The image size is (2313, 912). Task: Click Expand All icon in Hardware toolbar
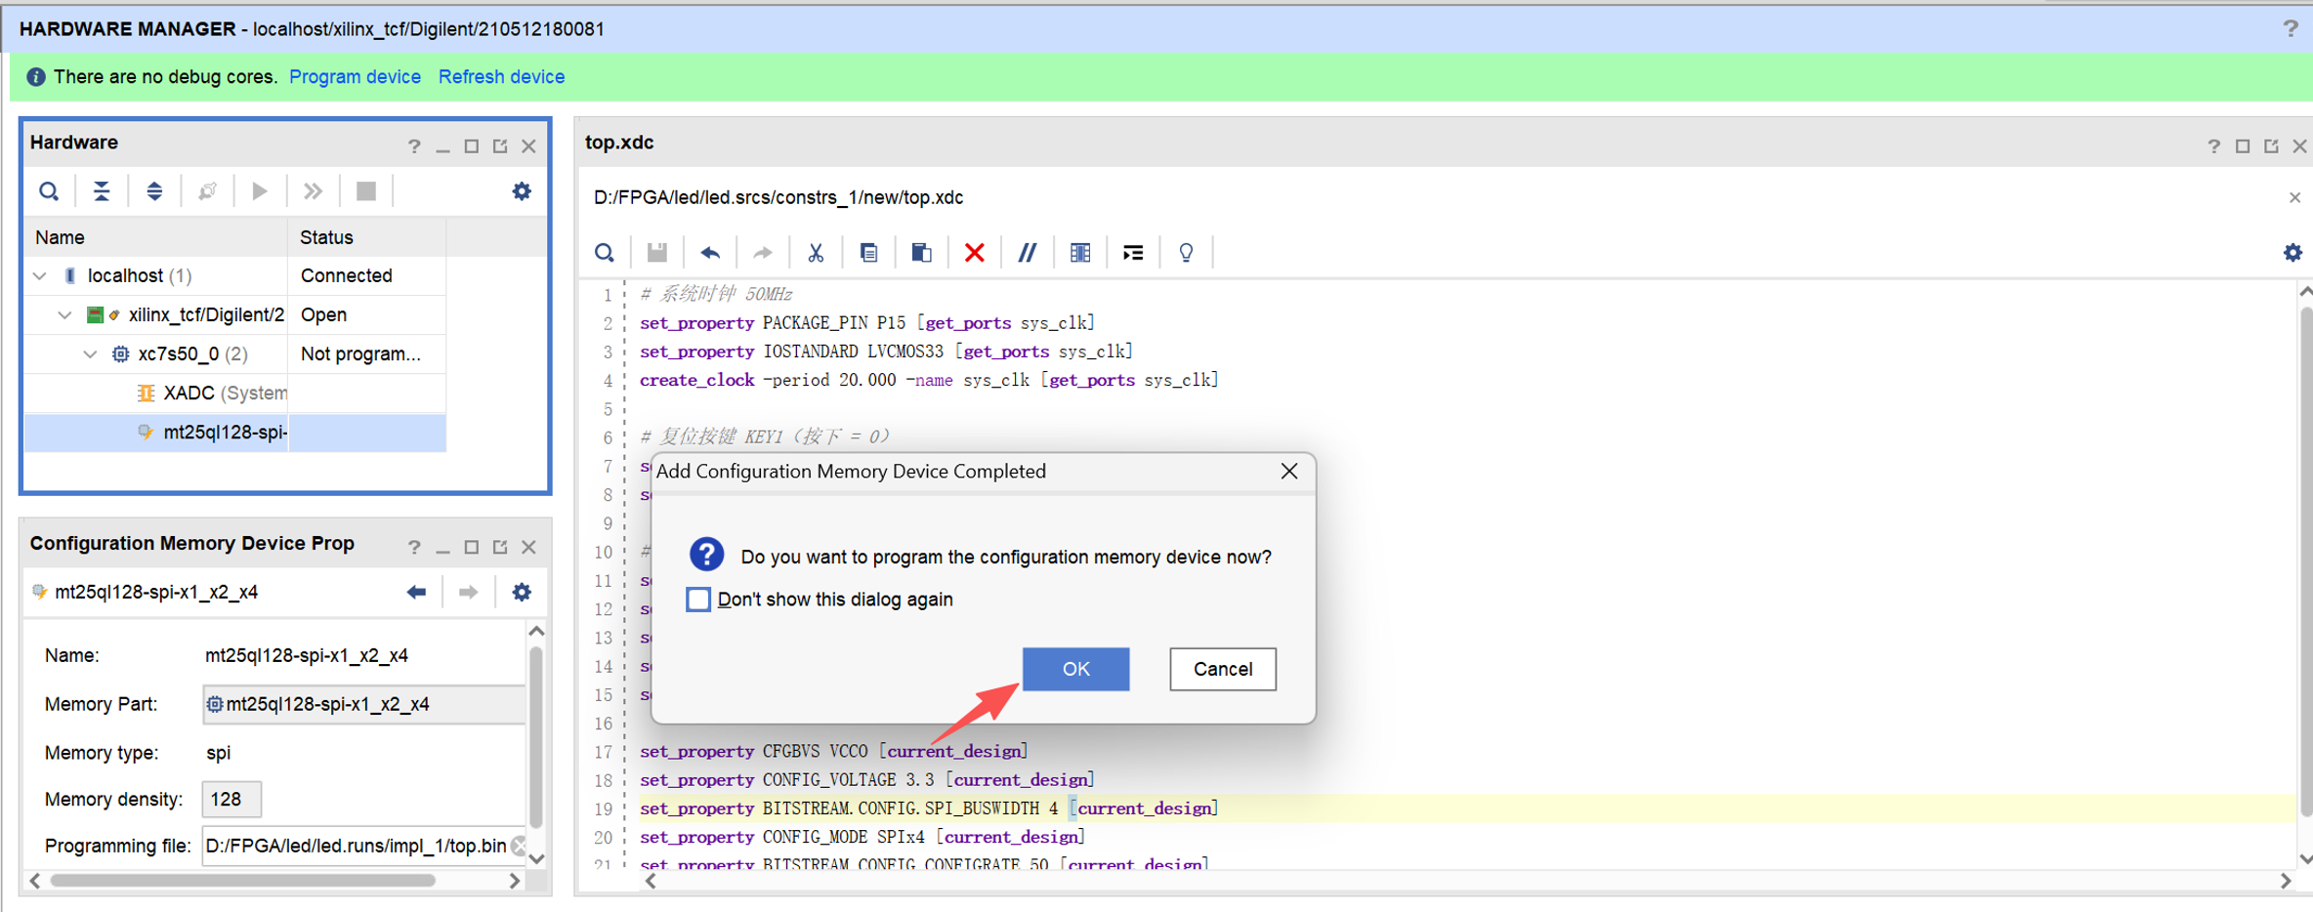pyautogui.click(x=154, y=191)
